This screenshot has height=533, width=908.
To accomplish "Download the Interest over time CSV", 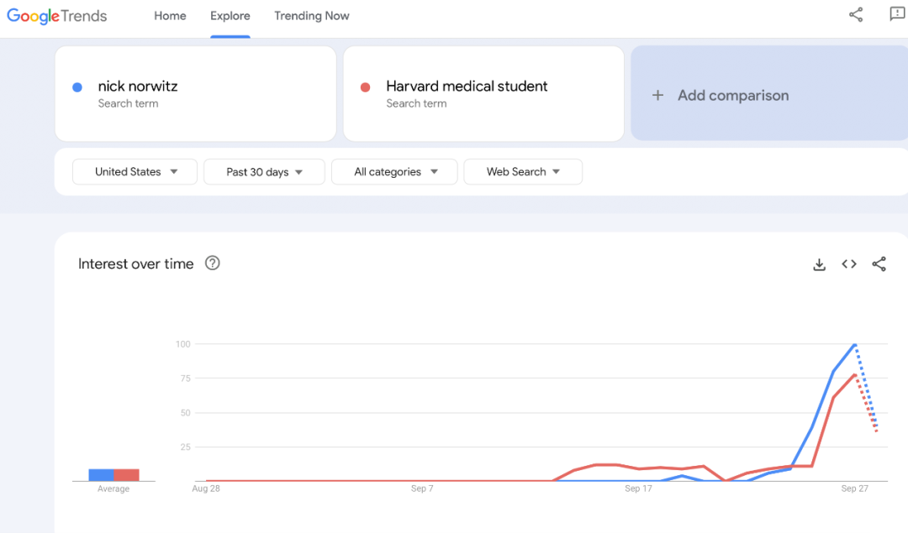I will [x=819, y=264].
